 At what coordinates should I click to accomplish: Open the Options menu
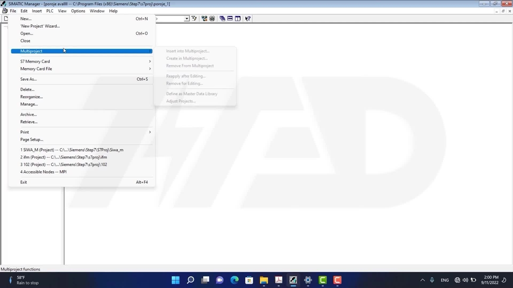(x=78, y=11)
